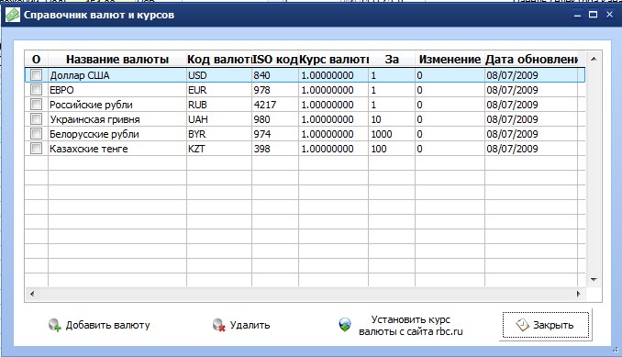Click ISO code 980 cell
This screenshot has height=357, width=622.
coord(275,119)
